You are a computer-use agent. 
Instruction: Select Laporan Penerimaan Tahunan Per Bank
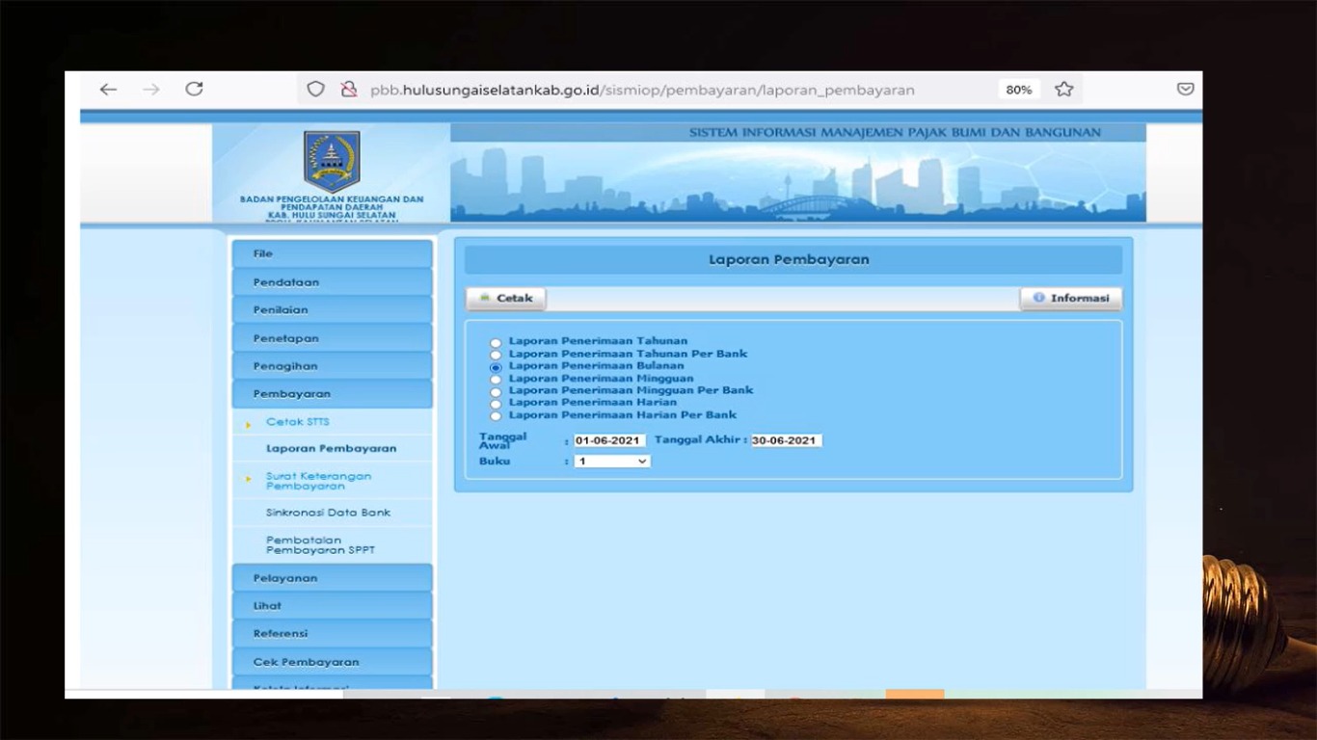pyautogui.click(x=496, y=355)
